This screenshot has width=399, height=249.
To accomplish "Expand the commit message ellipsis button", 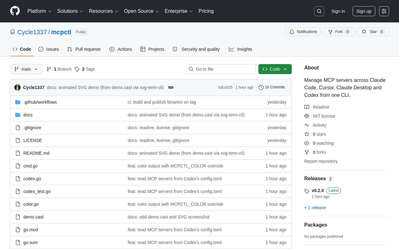I will coord(171,87).
